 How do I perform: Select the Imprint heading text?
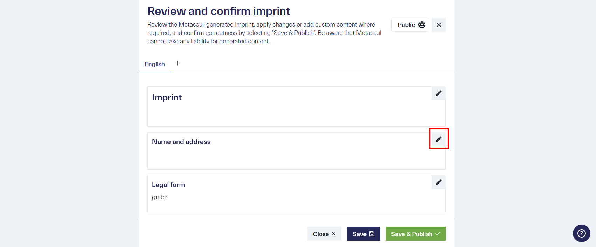[167, 98]
